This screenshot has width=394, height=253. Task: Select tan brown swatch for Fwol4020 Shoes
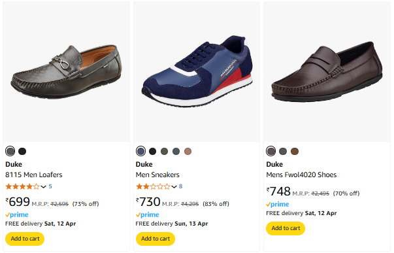coord(295,152)
